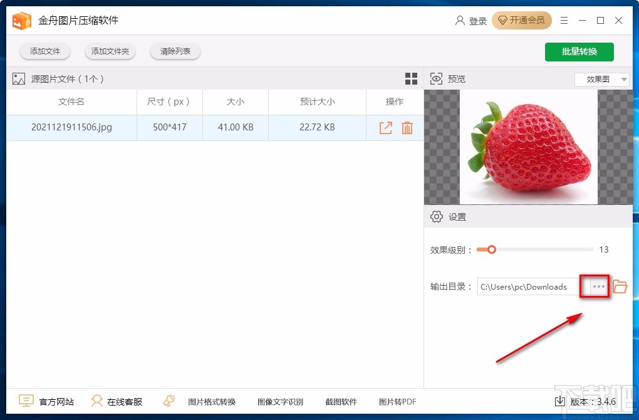The image size is (639, 420).
Task: Open the hamburger menu in title bar
Action: [563, 20]
